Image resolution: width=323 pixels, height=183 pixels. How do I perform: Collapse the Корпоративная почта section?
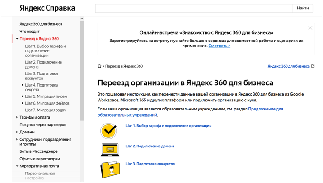17,166
